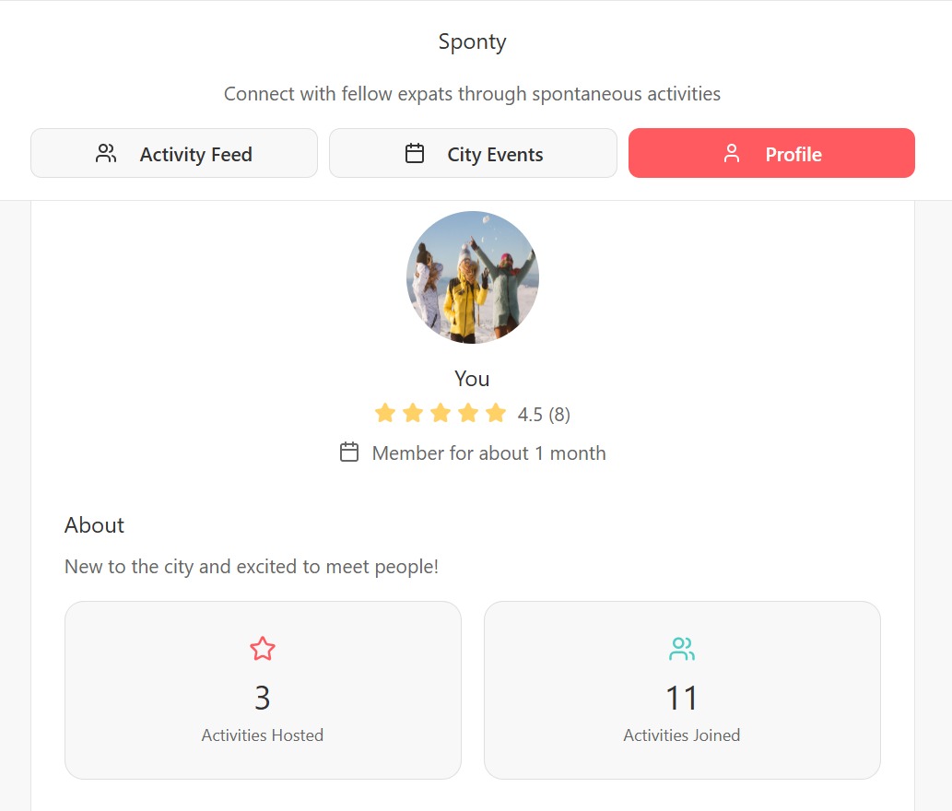Click the "Member for about 1 month" text

(x=488, y=453)
